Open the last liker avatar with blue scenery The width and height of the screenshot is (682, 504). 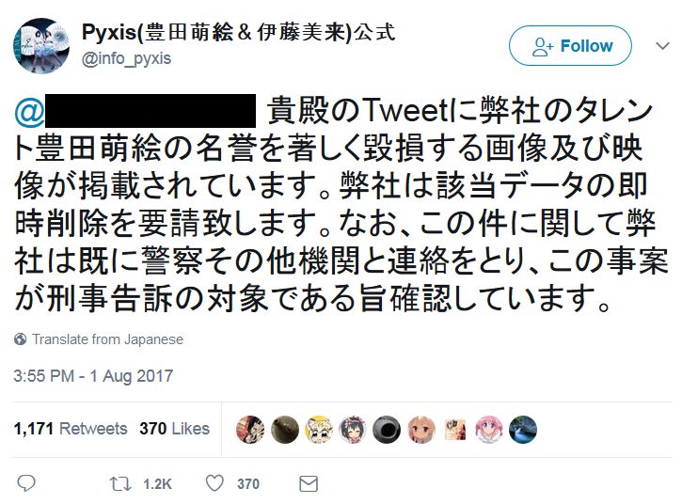point(523,429)
